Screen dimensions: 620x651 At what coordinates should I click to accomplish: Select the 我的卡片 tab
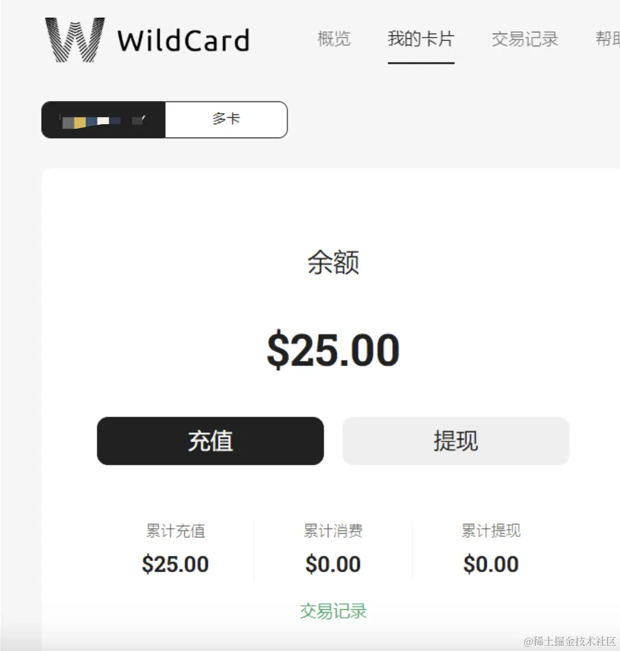421,39
